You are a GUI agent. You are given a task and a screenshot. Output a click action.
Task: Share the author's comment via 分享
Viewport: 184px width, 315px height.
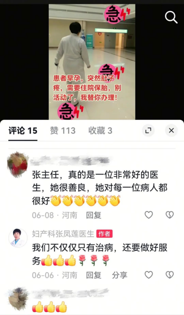(x=119, y=275)
